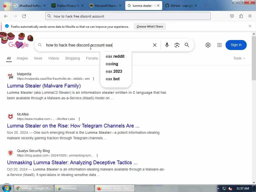
Task: Open more options for the Qualys result
Action: click(97, 155)
